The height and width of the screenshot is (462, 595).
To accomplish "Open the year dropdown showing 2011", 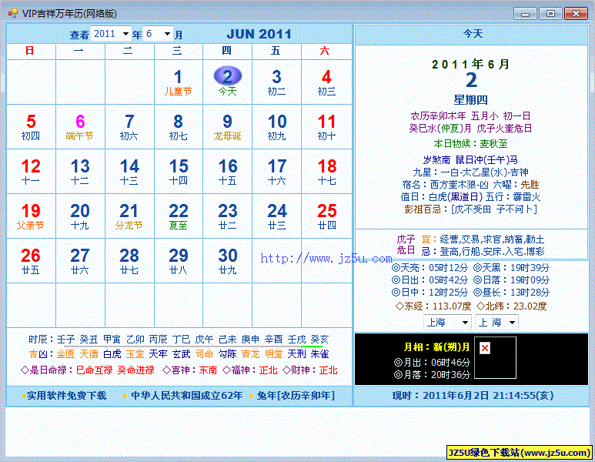I will pyautogui.click(x=125, y=34).
